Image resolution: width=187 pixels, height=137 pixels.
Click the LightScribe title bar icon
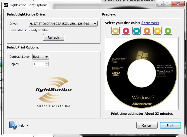6,5
